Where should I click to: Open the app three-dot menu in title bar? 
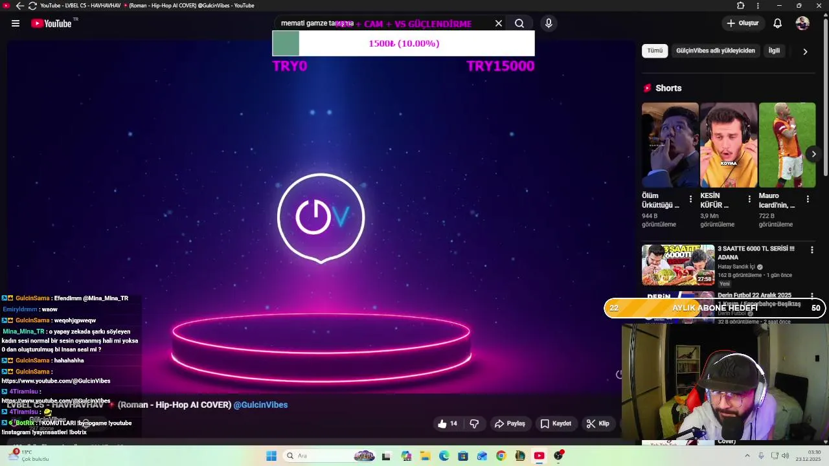tap(758, 6)
